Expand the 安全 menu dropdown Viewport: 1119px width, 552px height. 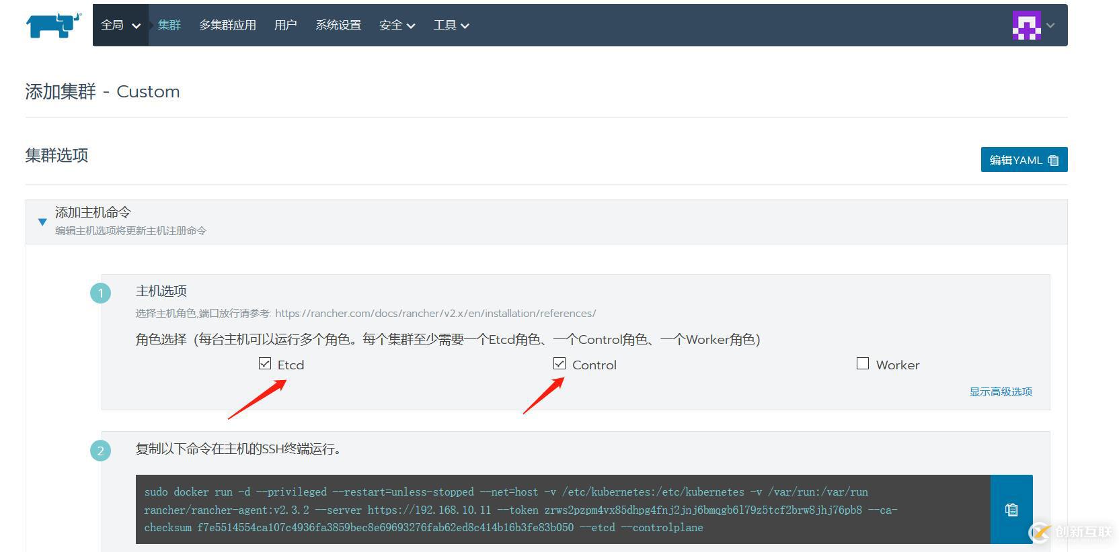pos(397,26)
